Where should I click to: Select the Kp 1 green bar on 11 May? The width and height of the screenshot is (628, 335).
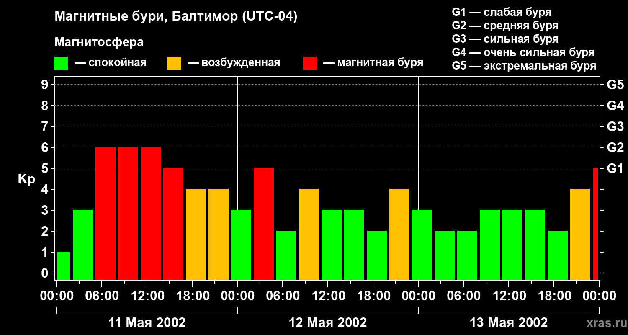pos(64,265)
